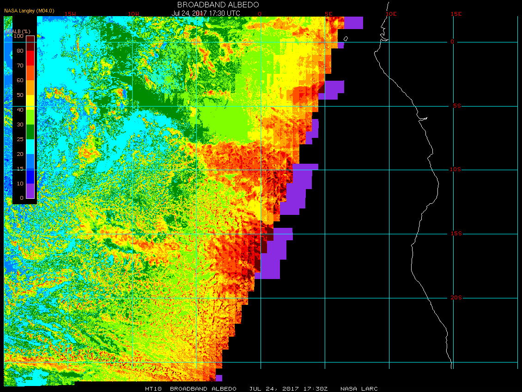Click BROADBAND ALBEDO in the footer caption
Image resolution: width=522 pixels, height=392 pixels.
[203, 389]
